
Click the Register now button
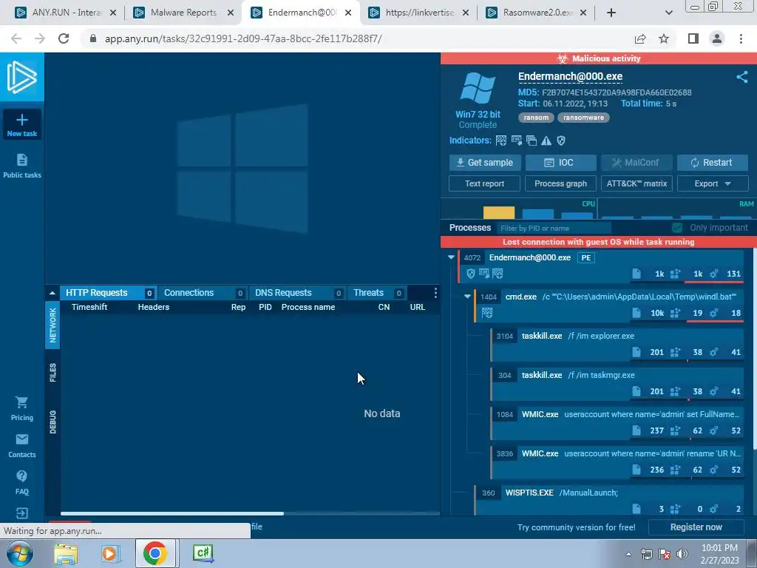696,527
